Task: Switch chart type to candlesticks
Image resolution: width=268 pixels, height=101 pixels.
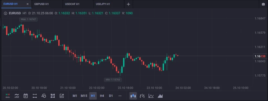Action: click(x=133, y=96)
